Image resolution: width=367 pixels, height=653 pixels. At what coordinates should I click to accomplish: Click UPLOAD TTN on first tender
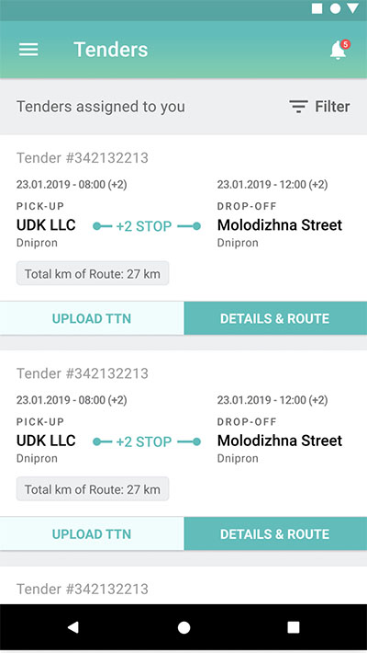pos(92,318)
